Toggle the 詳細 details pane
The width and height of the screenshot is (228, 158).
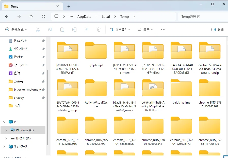point(217,30)
